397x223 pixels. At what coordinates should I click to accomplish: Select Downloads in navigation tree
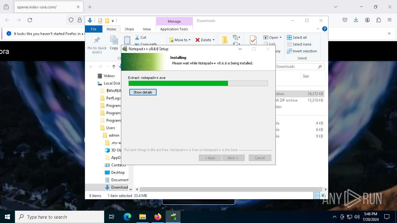[116, 187]
